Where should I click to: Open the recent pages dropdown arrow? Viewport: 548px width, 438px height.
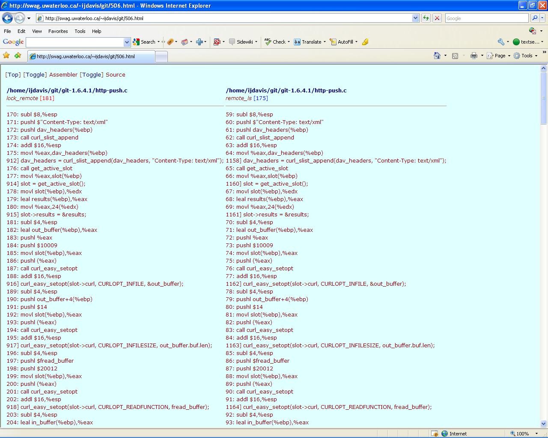[x=29, y=18]
